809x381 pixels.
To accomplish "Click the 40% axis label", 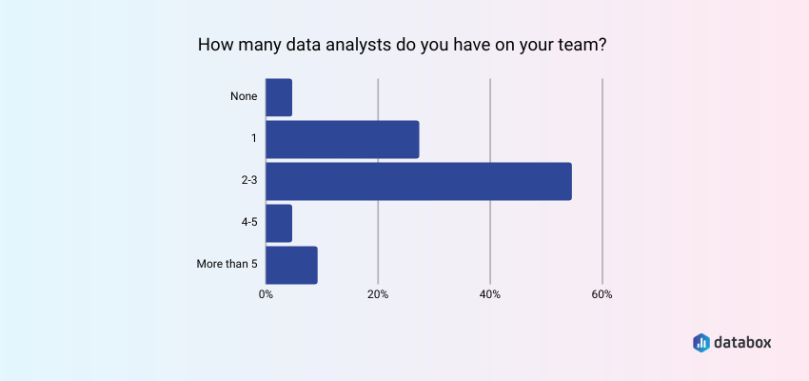I will click(490, 294).
